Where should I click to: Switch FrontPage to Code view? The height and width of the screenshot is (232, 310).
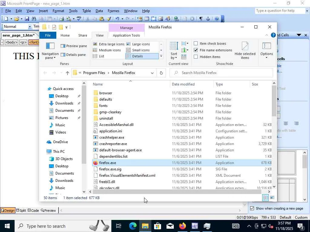pyautogui.click(x=33, y=211)
